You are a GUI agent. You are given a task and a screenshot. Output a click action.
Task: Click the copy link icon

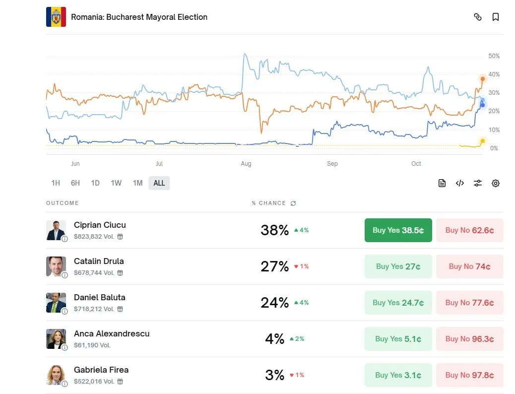click(x=478, y=17)
